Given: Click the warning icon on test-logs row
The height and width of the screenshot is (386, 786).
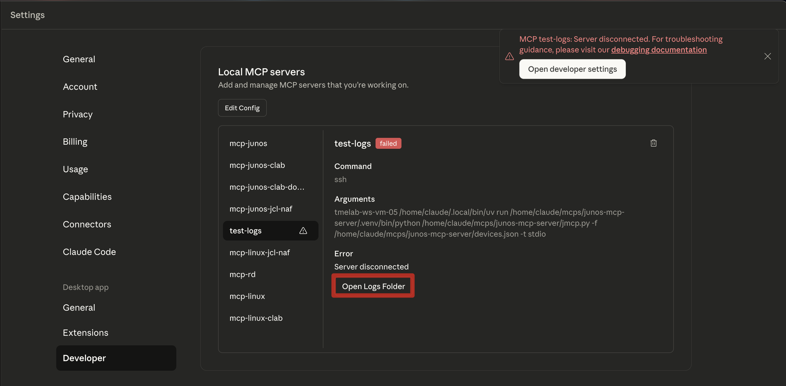Looking at the screenshot, I should (303, 231).
